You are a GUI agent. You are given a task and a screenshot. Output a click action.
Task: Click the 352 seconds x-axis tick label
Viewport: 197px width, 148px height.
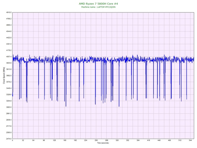click(x=128, y=140)
